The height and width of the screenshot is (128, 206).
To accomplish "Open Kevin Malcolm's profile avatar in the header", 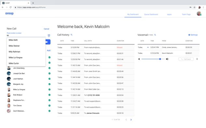I will pyautogui.click(x=199, y=14).
